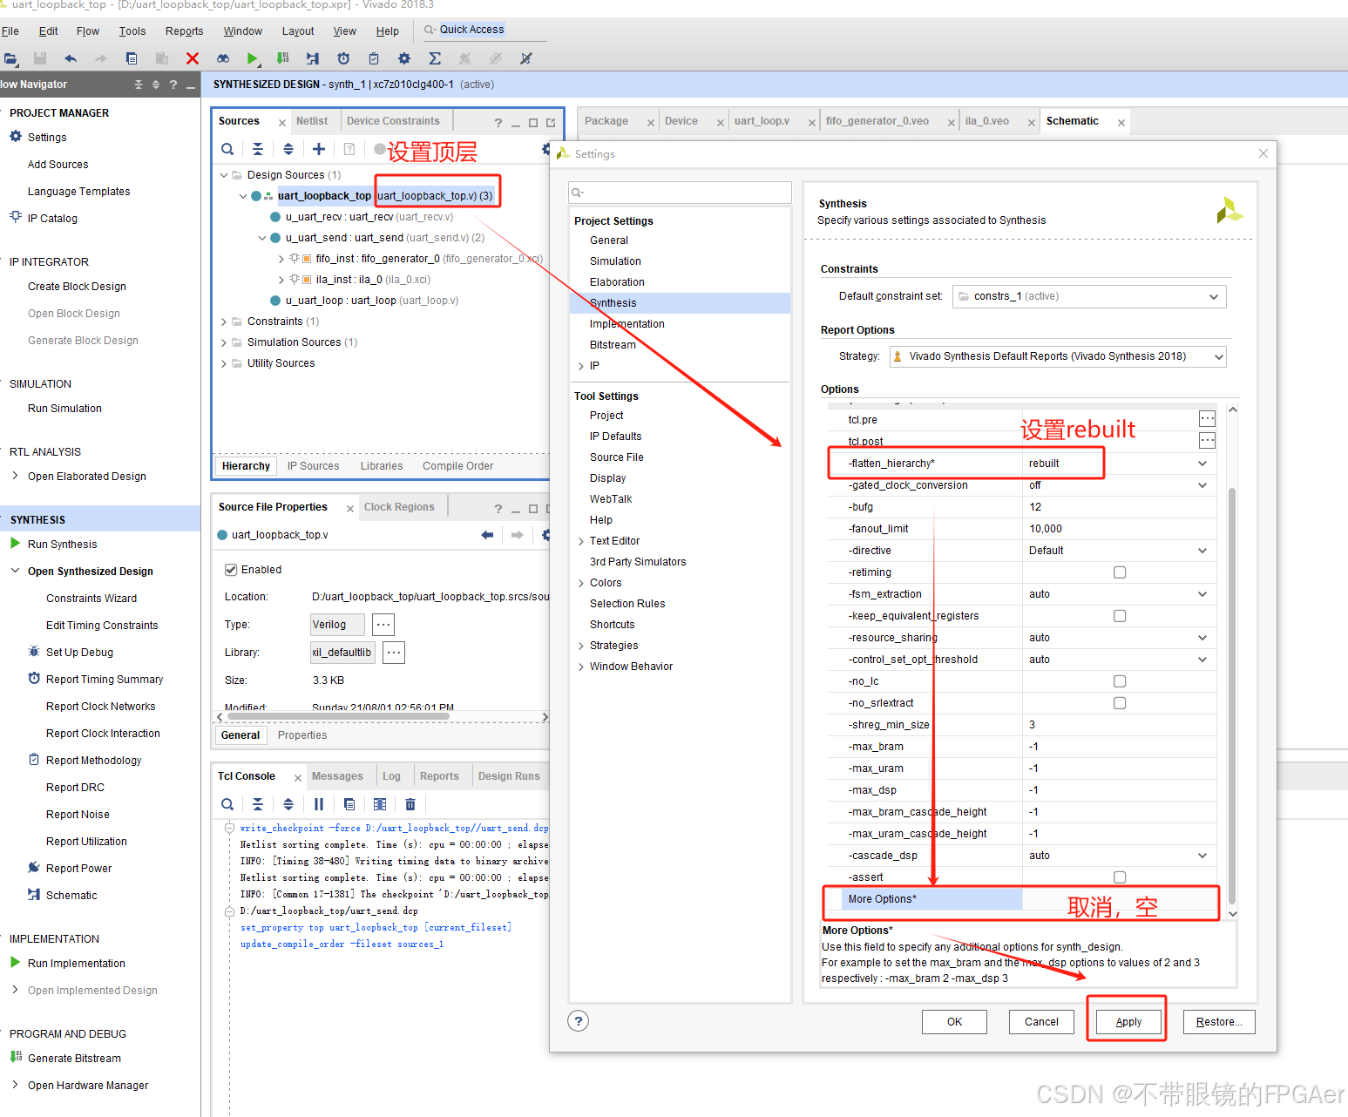Toggle column selection mode in Tcl Console

pos(380,804)
